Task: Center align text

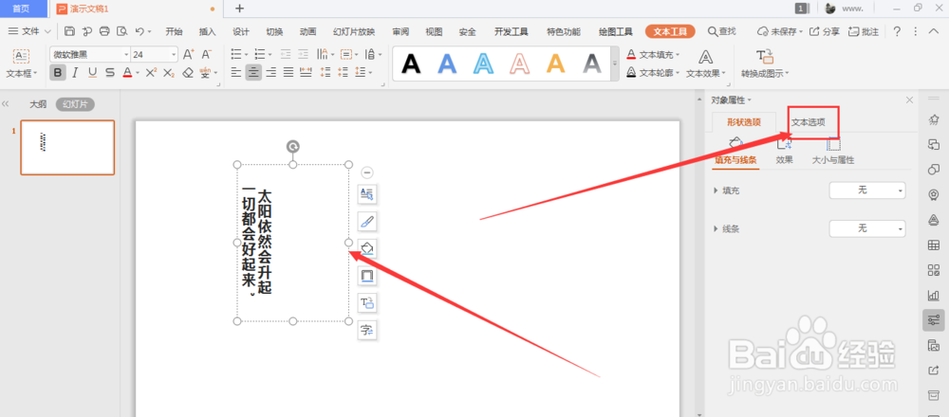Action: pos(253,73)
